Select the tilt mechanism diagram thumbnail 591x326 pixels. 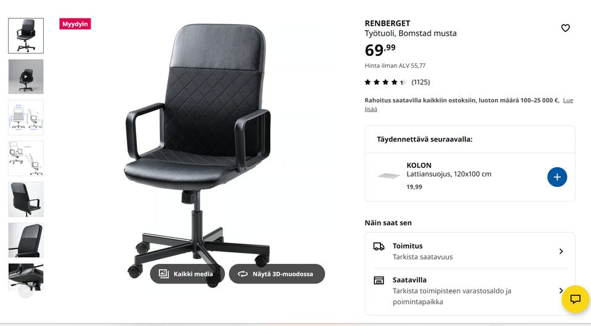(26, 158)
